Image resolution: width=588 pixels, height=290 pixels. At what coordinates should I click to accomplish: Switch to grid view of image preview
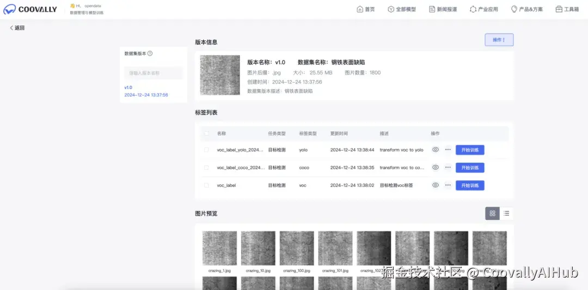(x=492, y=213)
